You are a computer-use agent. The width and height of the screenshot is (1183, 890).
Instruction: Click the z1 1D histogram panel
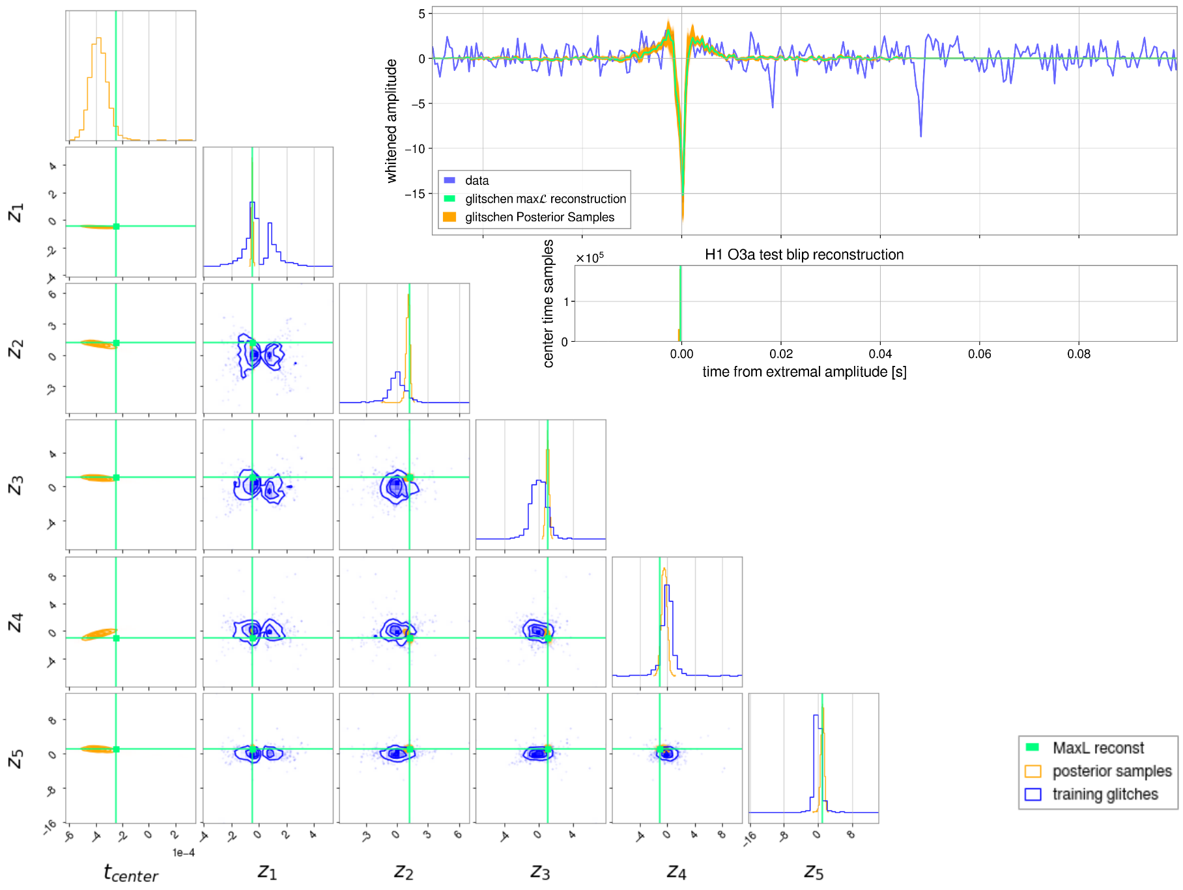click(x=268, y=212)
